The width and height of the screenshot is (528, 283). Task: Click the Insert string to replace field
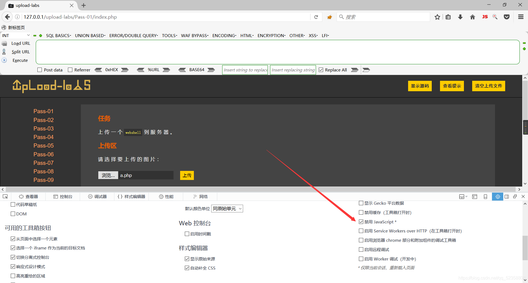[245, 70]
